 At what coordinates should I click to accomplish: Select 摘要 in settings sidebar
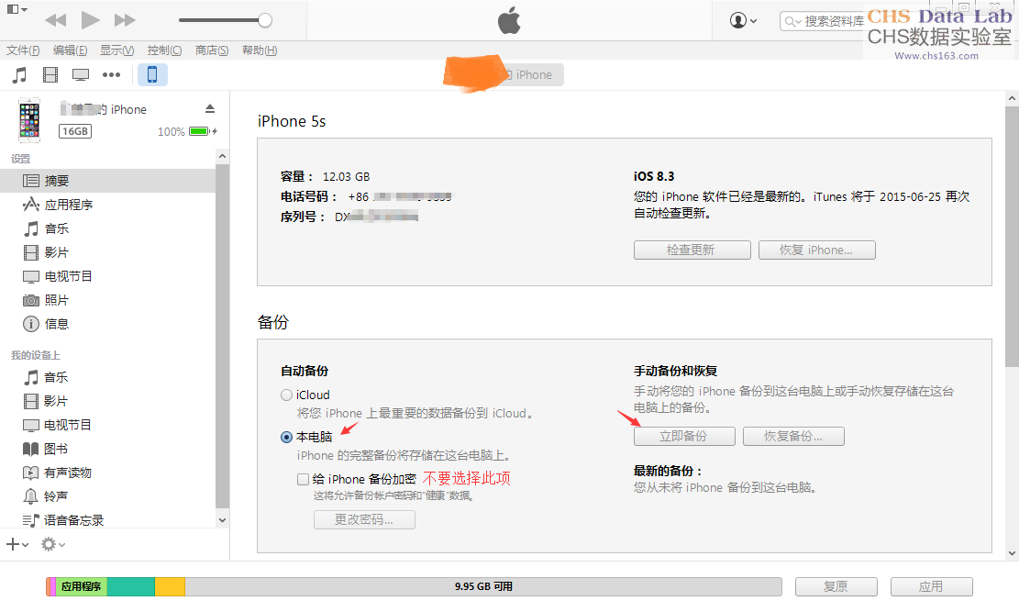point(107,181)
